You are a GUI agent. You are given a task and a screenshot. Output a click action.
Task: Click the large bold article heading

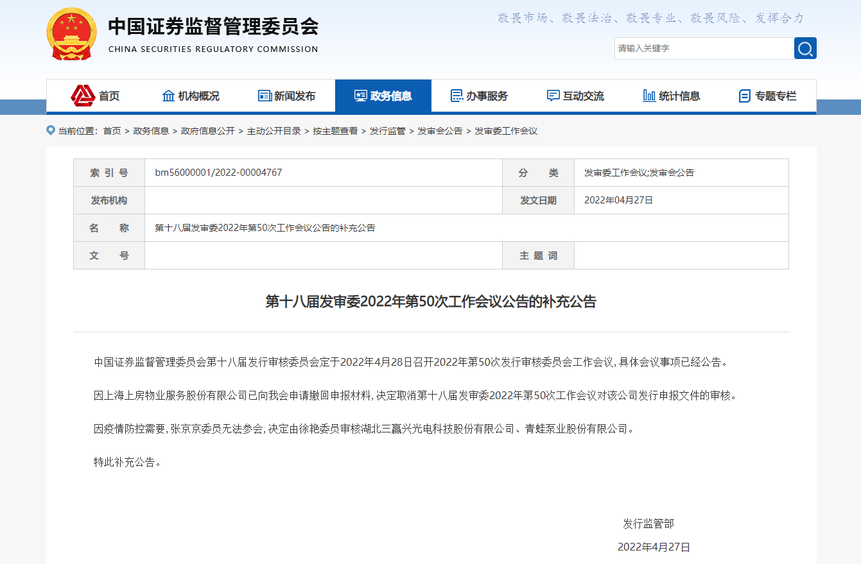click(x=431, y=302)
